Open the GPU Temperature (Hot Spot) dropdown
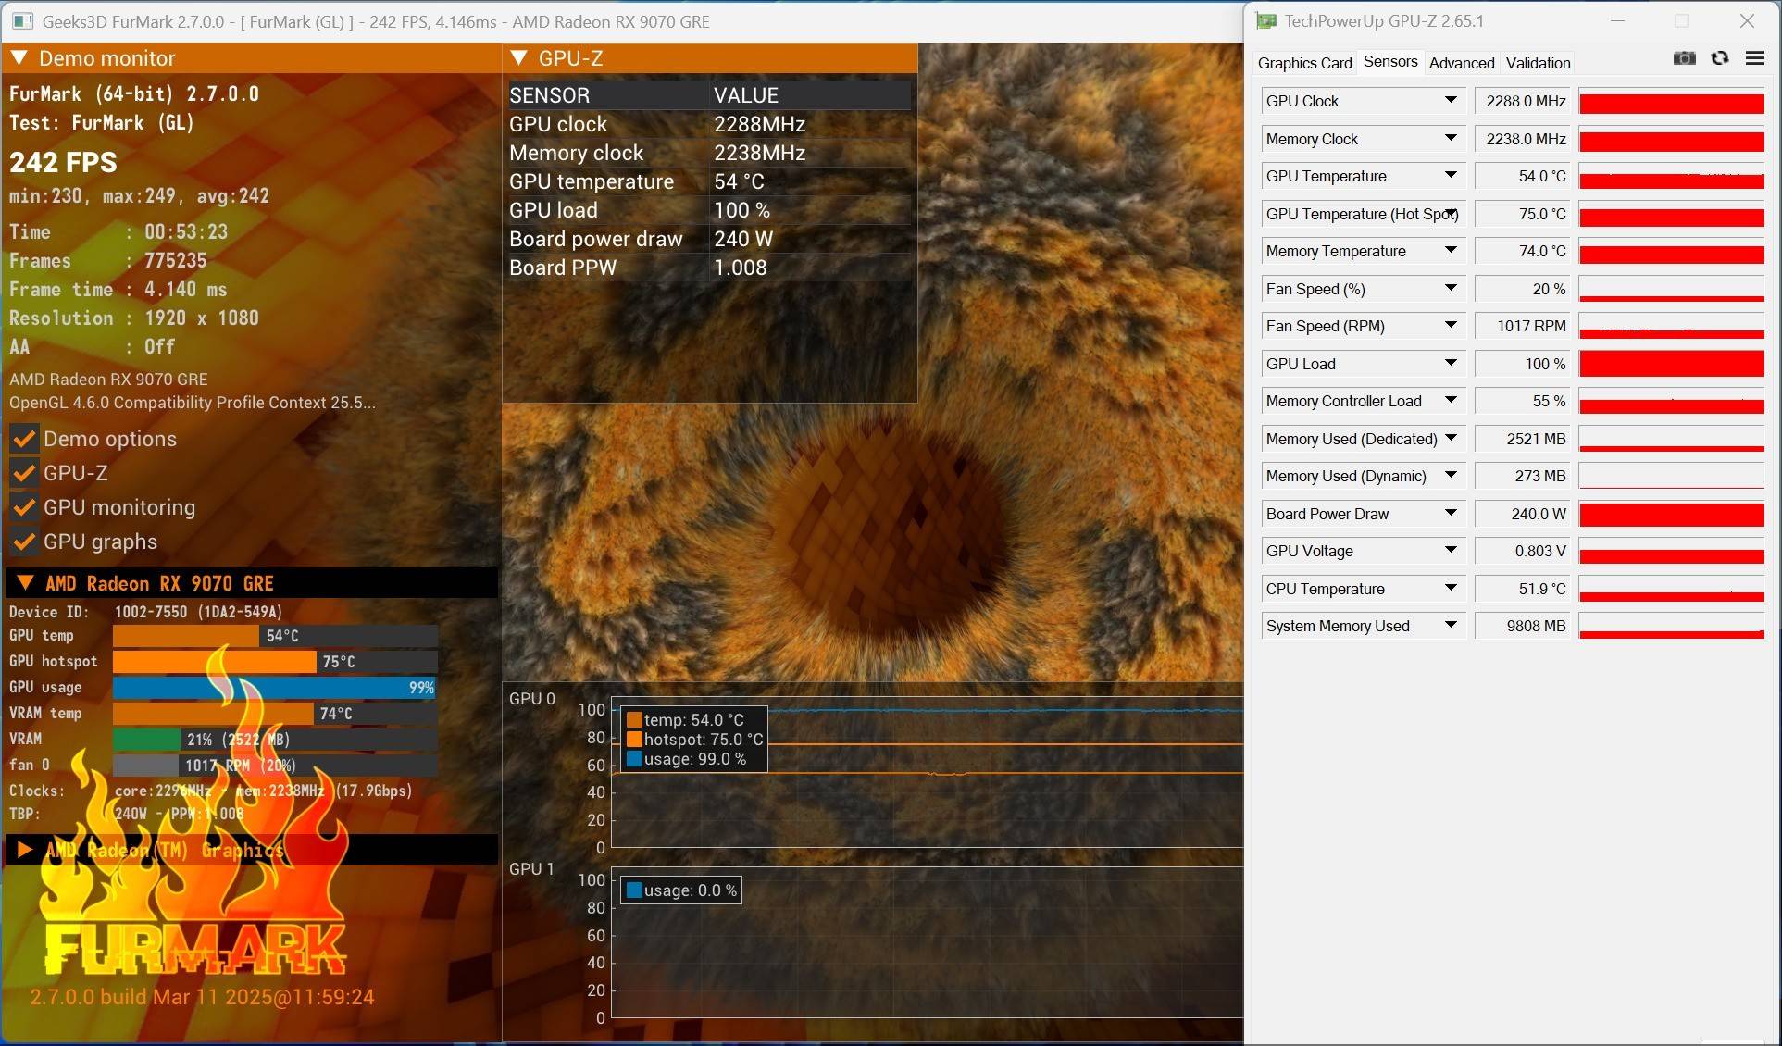Image resolution: width=1782 pixels, height=1046 pixels. tap(1451, 214)
